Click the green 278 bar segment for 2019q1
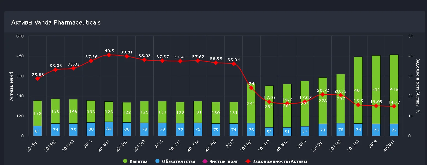 (x=323, y=101)
